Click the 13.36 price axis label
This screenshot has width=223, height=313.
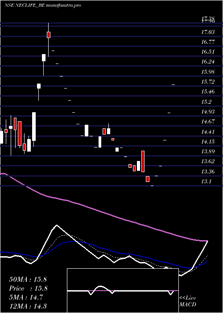pyautogui.click(x=208, y=171)
